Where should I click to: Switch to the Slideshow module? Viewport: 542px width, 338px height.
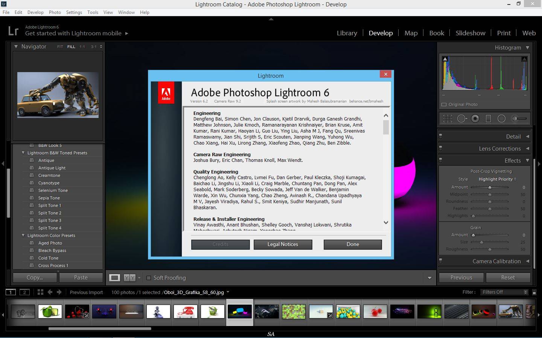tap(470, 33)
